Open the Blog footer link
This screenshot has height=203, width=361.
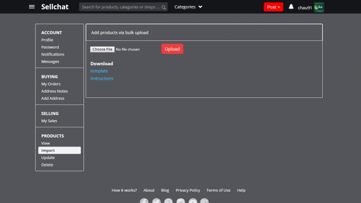point(165,190)
